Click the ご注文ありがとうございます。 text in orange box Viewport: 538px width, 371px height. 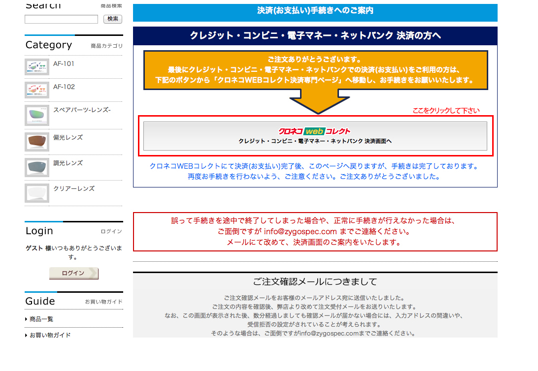314,59
